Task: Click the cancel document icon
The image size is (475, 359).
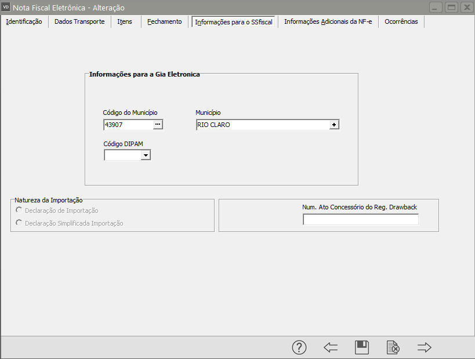Action: tap(393, 347)
